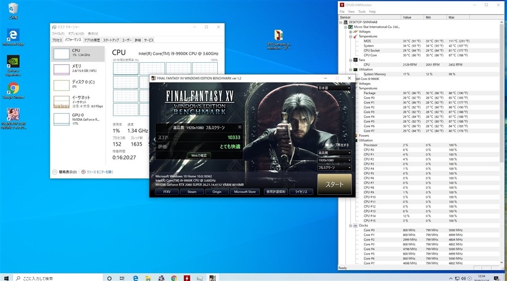Open the 使用許諾契約 button
Image resolution: width=507 pixels, height=281 pixels.
pos(275,192)
